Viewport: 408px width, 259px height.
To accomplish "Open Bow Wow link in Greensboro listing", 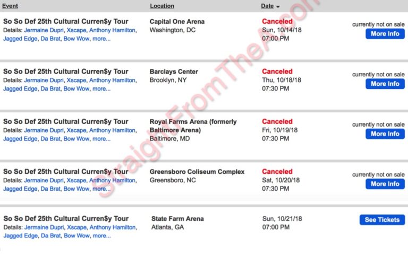I will tap(76, 189).
